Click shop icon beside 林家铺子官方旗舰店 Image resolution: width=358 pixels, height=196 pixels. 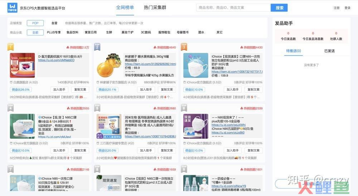(98, 82)
